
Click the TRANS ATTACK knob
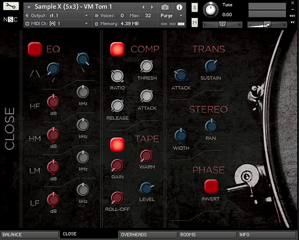click(181, 75)
